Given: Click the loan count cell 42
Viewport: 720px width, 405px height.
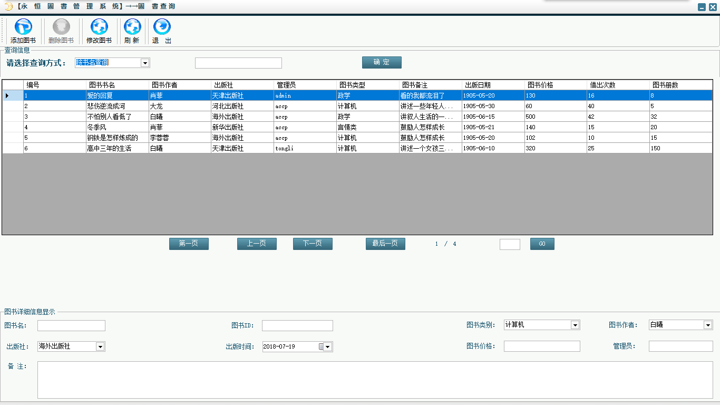Looking at the screenshot, I should [619, 117].
